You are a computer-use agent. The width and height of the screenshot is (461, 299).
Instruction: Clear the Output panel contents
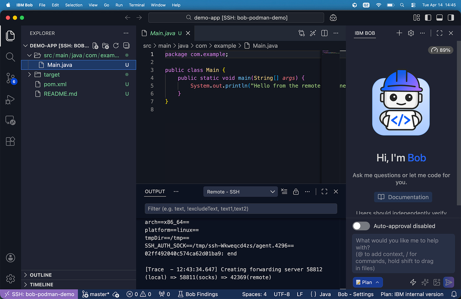click(284, 192)
